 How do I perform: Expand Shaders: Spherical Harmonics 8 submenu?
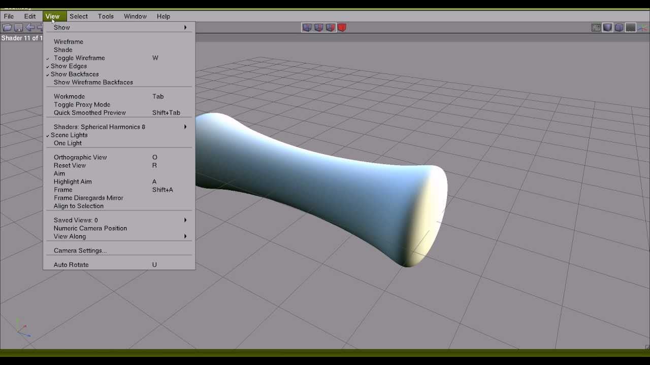(119, 127)
